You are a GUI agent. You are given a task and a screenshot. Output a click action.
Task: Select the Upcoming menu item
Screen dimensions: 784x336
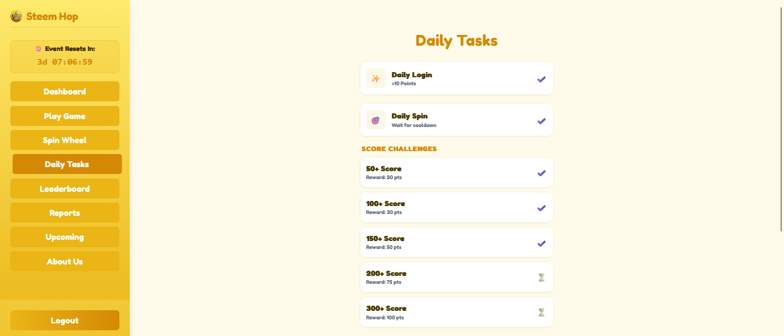65,237
